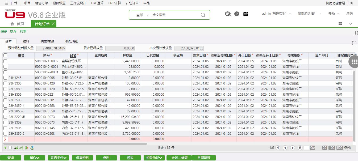Open the 采购条件 dropdown
The image size is (358, 161).
[x=59, y=158]
